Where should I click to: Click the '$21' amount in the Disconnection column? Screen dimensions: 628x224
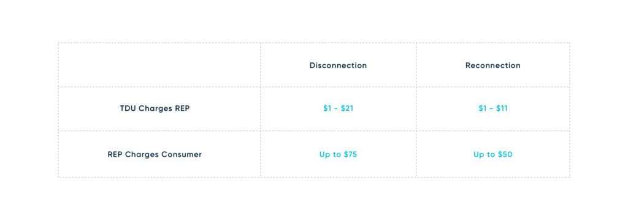pyautogui.click(x=347, y=108)
